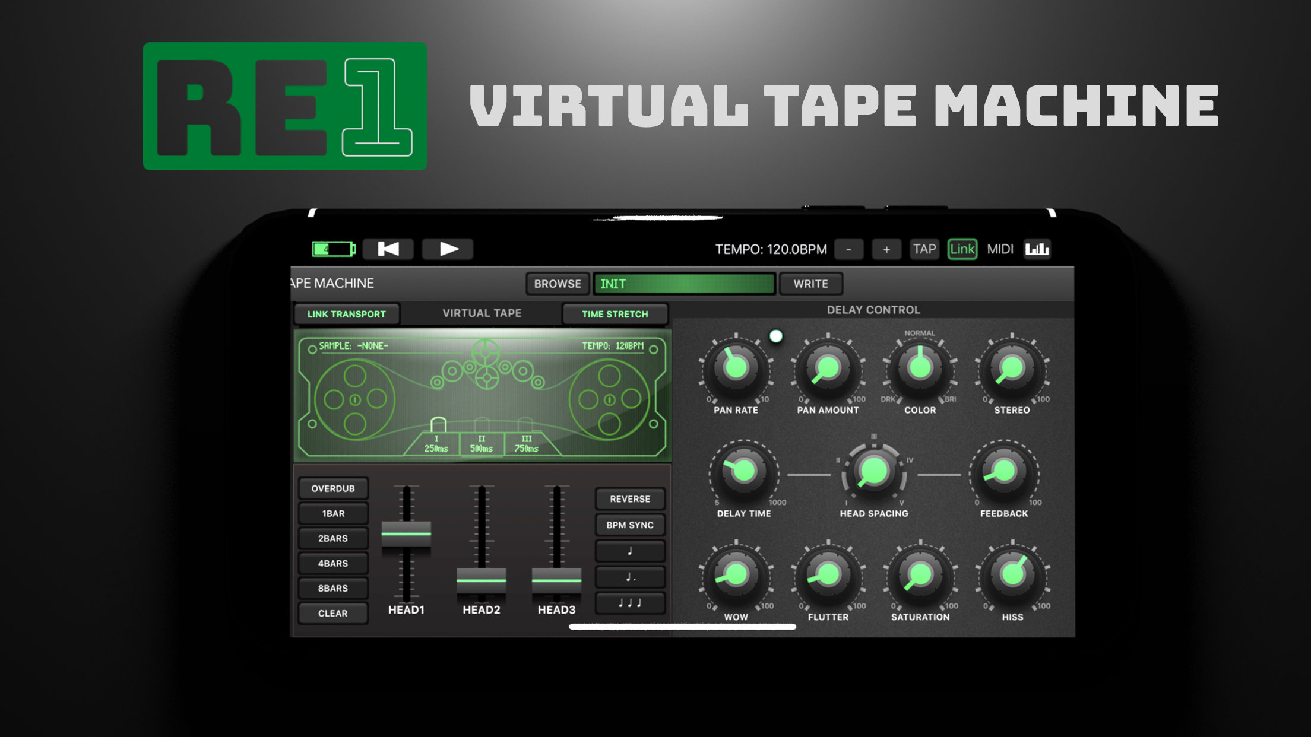Decrease tempo with the minus button
This screenshot has width=1311, height=737.
pos(848,249)
